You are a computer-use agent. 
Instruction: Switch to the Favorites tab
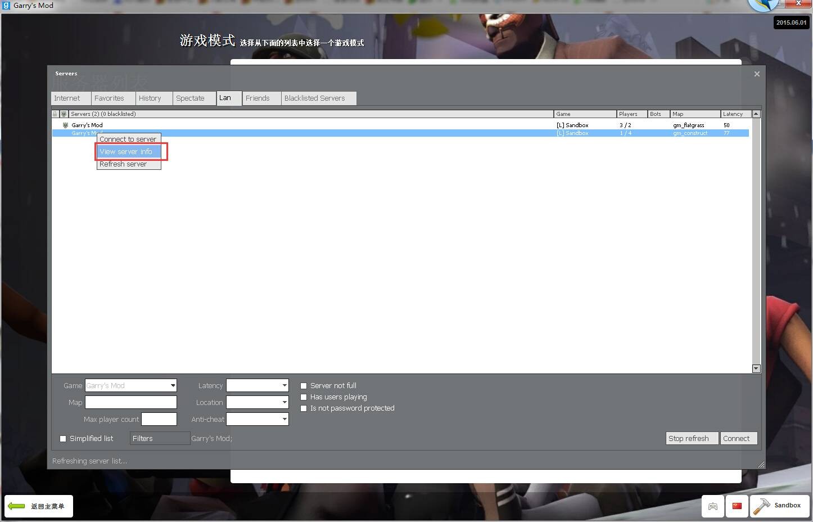click(110, 98)
